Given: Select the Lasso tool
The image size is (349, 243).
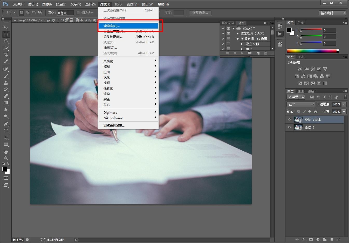Looking at the screenshot, I should 6,41.
